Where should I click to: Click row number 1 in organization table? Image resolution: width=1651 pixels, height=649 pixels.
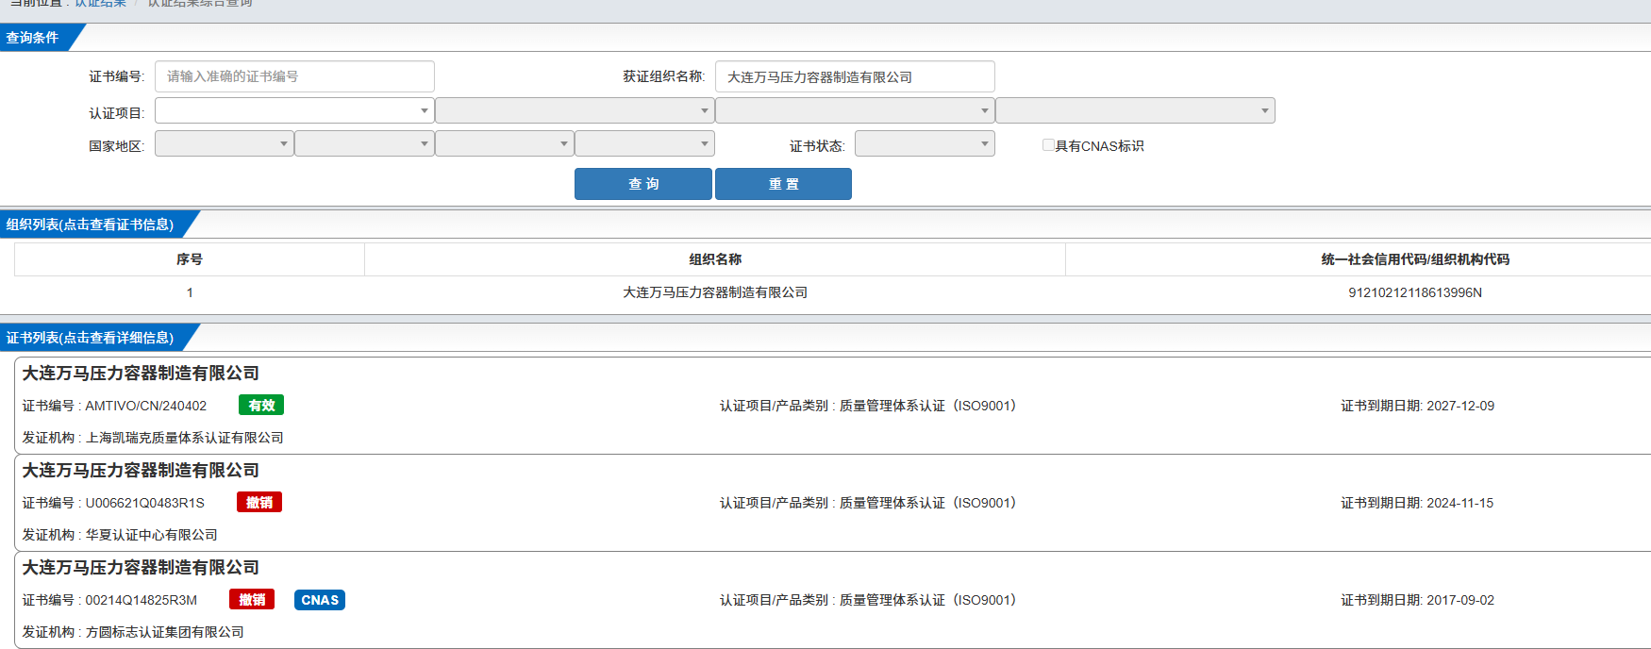[190, 292]
